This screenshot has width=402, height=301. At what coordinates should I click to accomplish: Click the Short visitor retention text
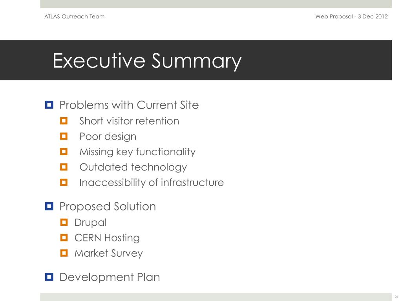point(129,121)
